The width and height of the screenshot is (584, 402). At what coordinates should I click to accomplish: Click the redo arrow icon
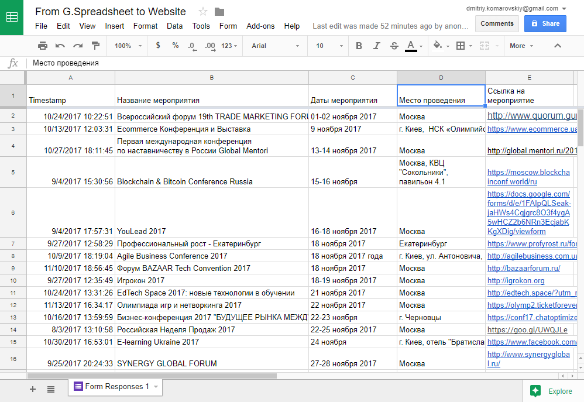point(78,46)
